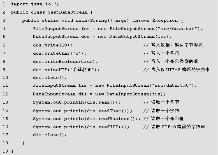Click the dos.writeChar('c') statement

pos(60,53)
